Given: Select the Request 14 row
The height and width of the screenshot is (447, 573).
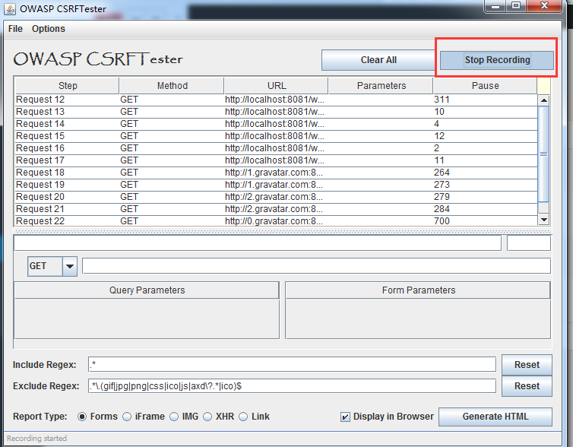Looking at the screenshot, I should tap(276, 124).
